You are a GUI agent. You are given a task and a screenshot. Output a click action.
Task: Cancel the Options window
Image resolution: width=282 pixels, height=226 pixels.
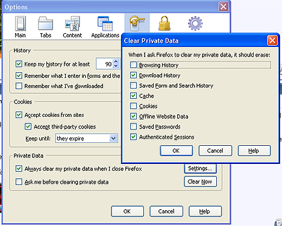pyautogui.click(x=166, y=212)
